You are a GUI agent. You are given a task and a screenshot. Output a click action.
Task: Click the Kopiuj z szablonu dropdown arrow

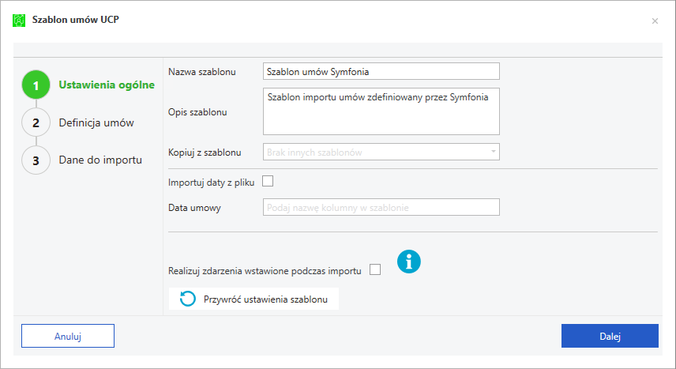click(493, 151)
